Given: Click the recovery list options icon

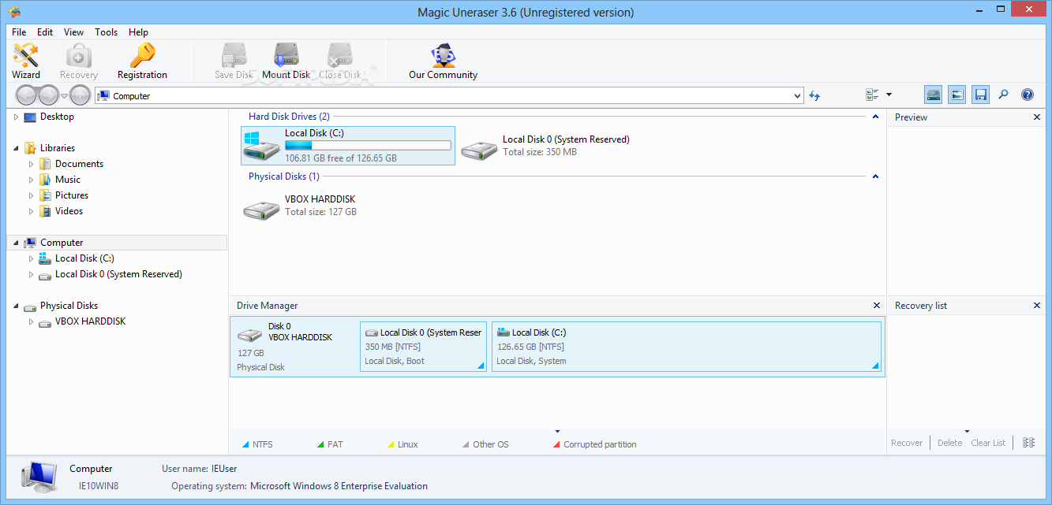Looking at the screenshot, I should [x=1028, y=443].
